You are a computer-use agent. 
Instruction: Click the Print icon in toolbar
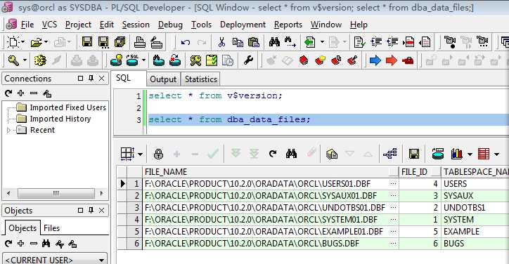pos(140,42)
